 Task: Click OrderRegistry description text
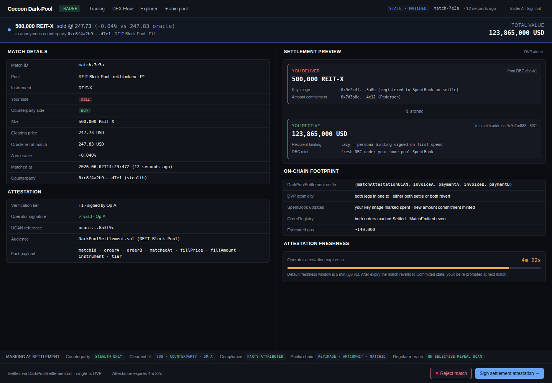[401, 219]
